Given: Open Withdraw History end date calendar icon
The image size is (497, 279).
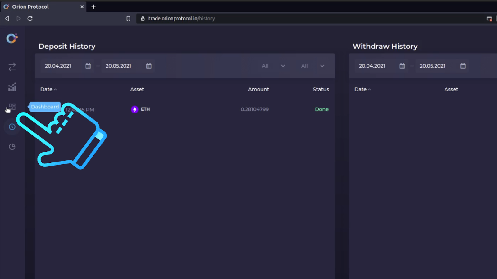Looking at the screenshot, I should [x=463, y=66].
